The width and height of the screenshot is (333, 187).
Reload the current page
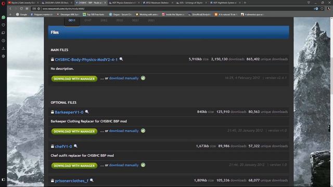click(x=21, y=9)
